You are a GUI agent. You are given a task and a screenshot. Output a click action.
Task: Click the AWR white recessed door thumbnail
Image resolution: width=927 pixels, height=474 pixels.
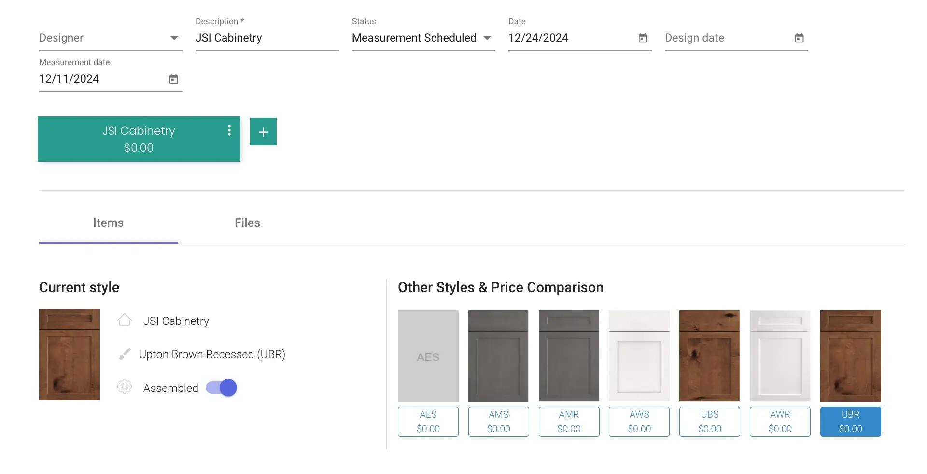[x=780, y=356]
